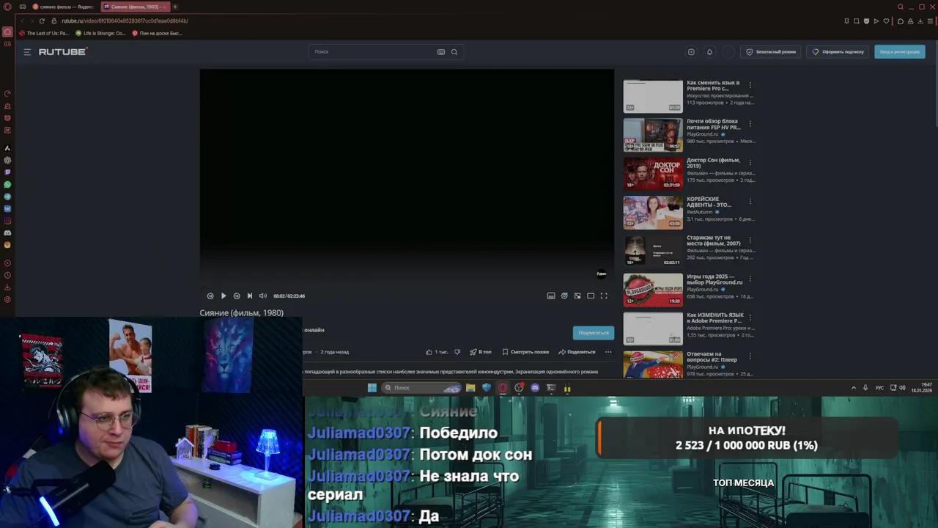The height and width of the screenshot is (528, 938).
Task: Enable Безопасный режим
Action: (771, 51)
